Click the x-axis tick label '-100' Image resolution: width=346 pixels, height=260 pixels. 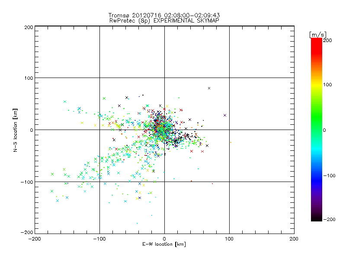pos(99,239)
